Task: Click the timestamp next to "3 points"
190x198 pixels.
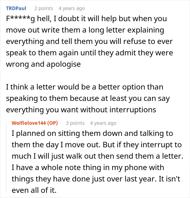Action: [x=103, y=123]
